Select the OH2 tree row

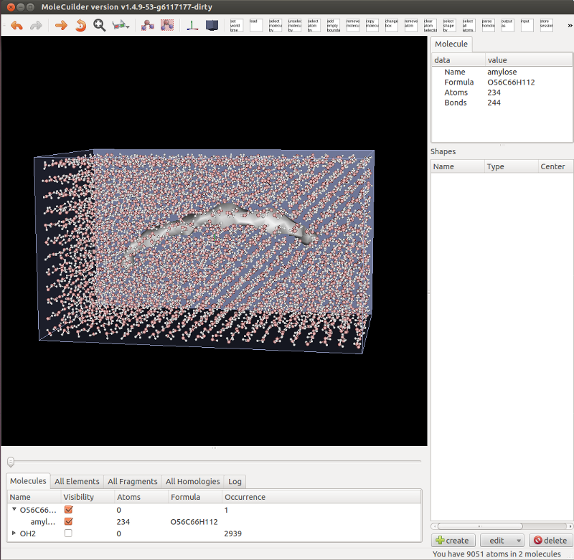(x=214, y=533)
